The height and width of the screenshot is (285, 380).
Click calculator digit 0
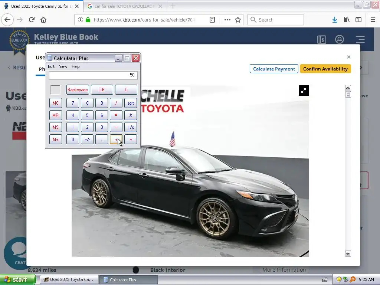tap(73, 140)
